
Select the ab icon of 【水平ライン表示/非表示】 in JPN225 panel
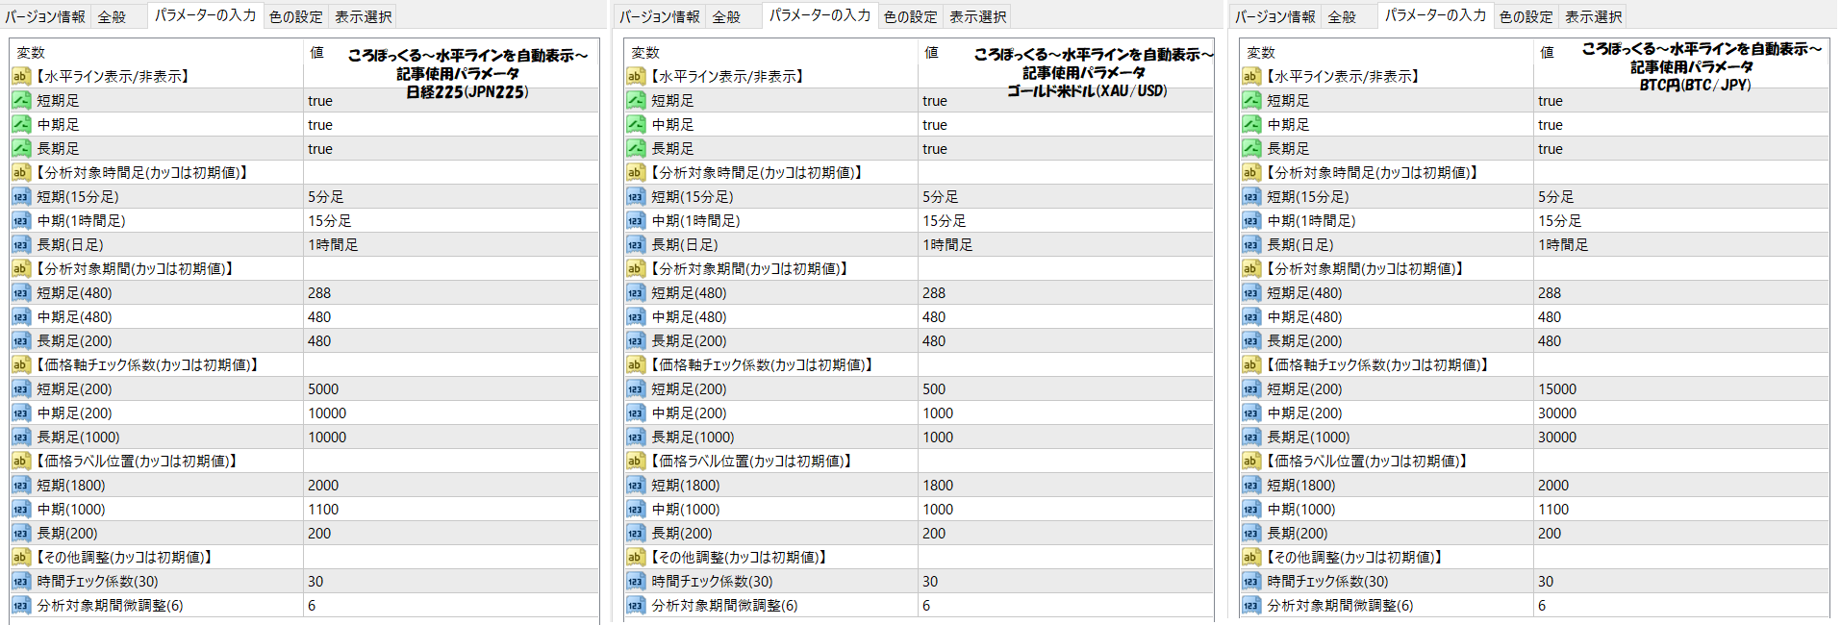[21, 76]
